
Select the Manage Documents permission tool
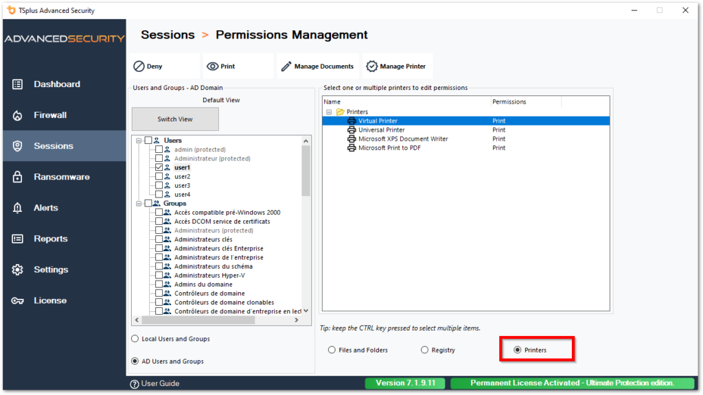(x=317, y=66)
